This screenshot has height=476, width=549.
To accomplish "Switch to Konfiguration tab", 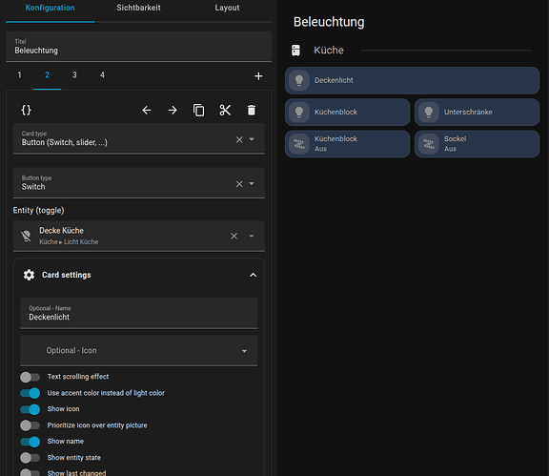I will (51, 8).
